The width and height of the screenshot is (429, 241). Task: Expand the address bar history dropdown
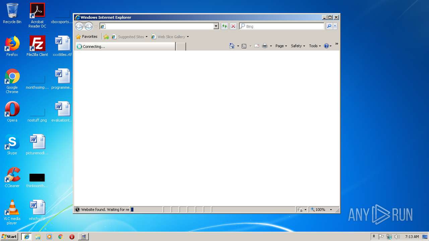(x=216, y=26)
